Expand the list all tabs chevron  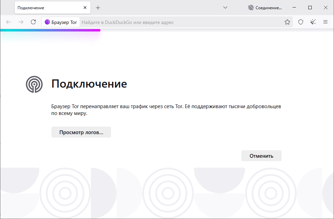(x=225, y=8)
